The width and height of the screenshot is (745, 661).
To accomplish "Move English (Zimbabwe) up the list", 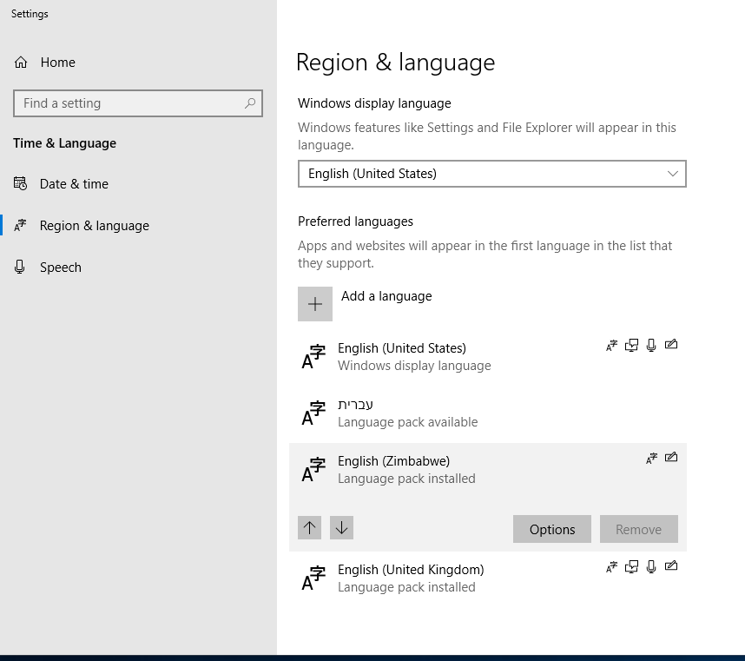I will (x=310, y=527).
